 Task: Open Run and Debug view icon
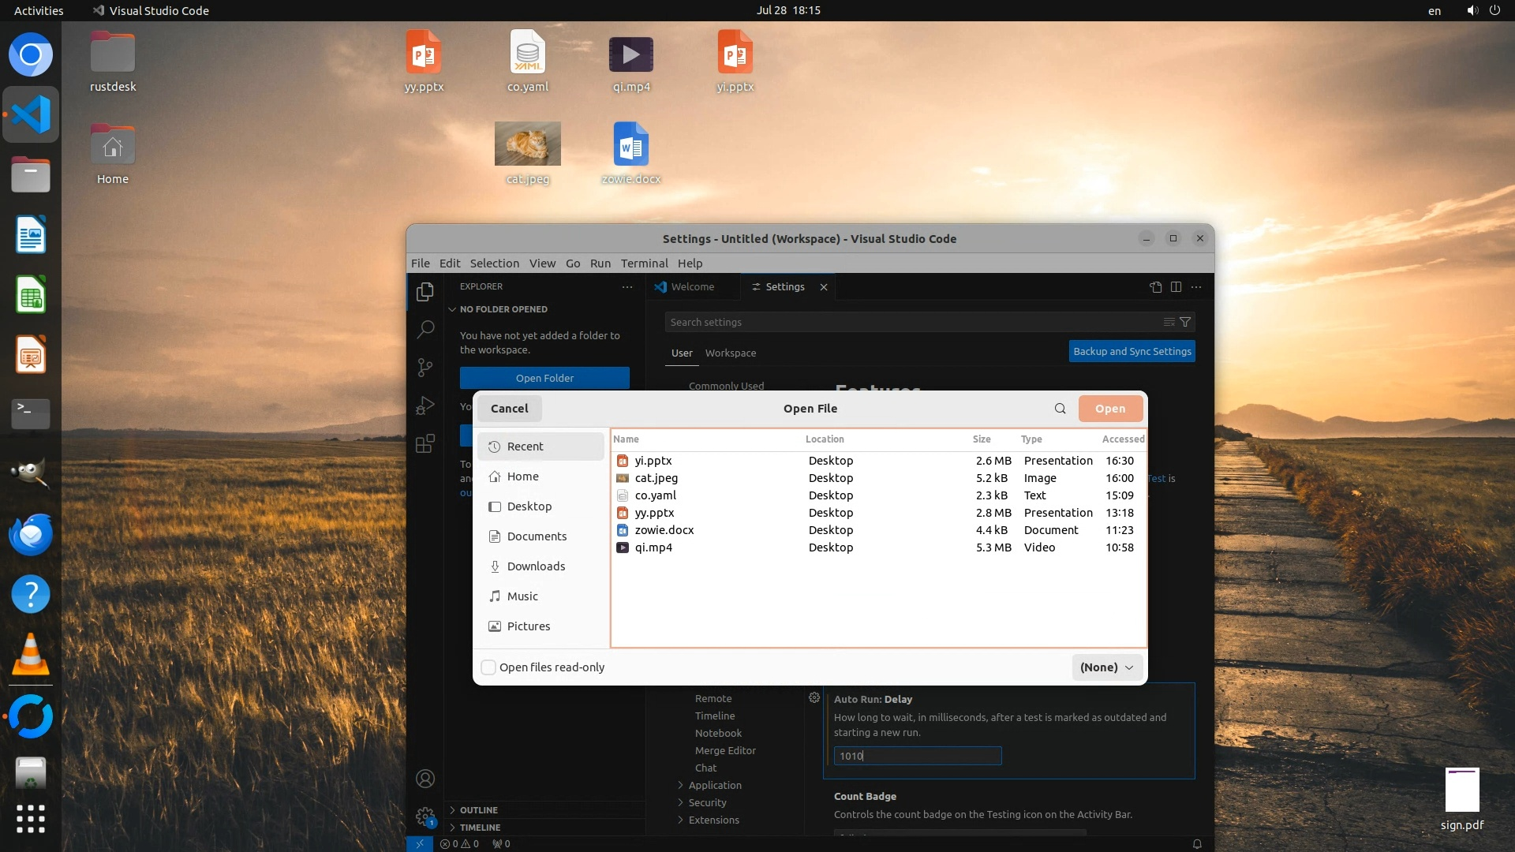point(425,405)
